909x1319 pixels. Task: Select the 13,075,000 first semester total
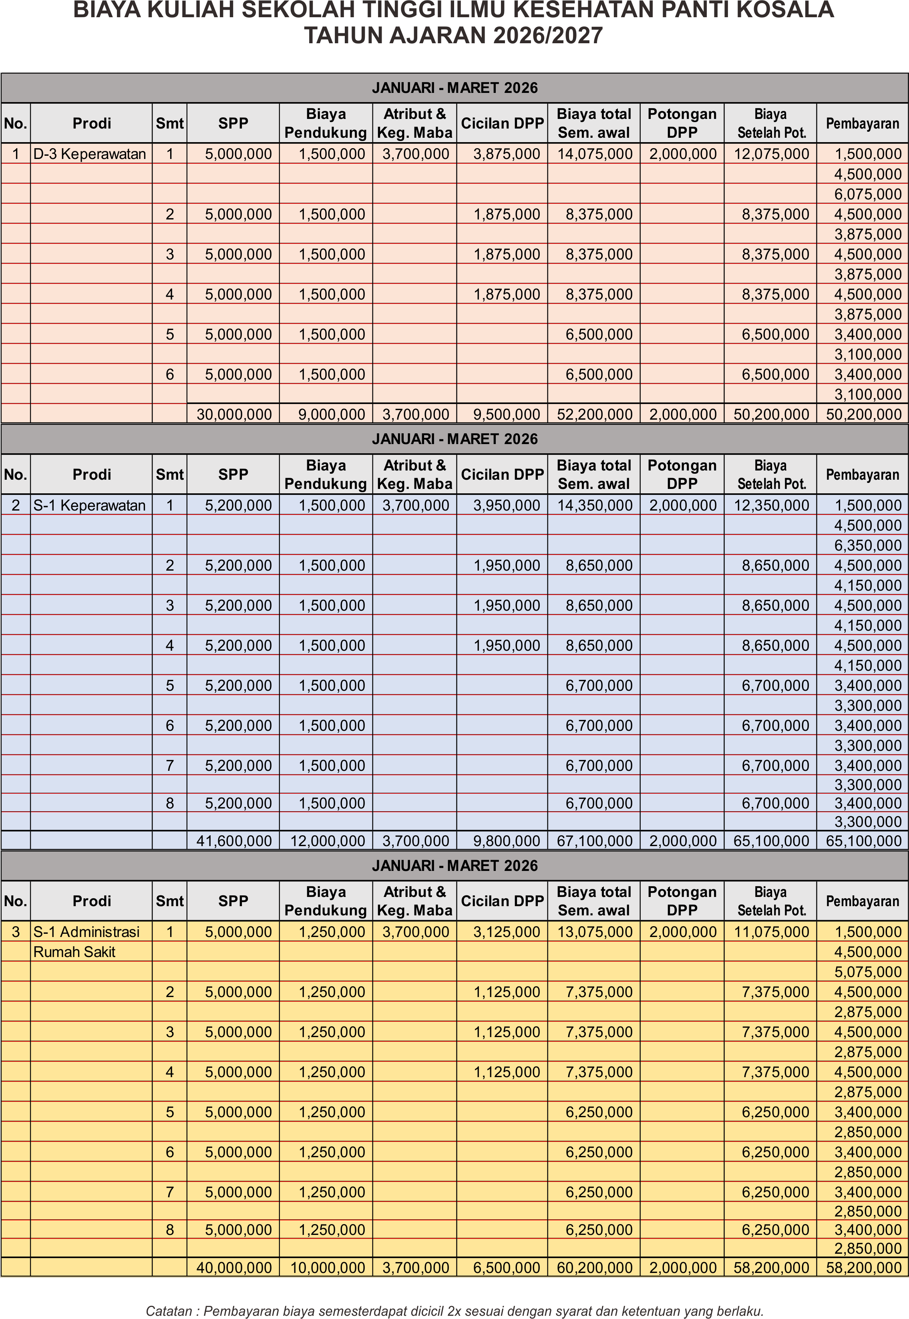point(594,932)
